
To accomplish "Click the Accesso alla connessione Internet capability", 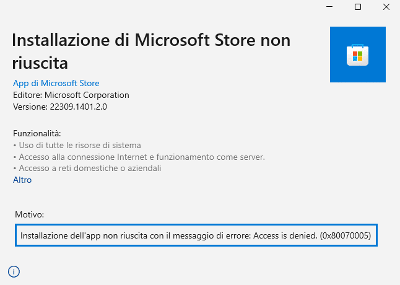I will (x=139, y=157).
